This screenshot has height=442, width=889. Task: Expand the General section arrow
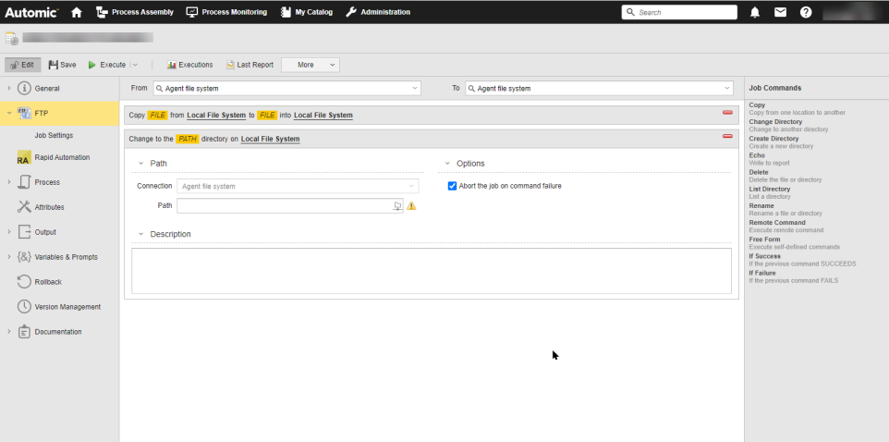(9, 89)
